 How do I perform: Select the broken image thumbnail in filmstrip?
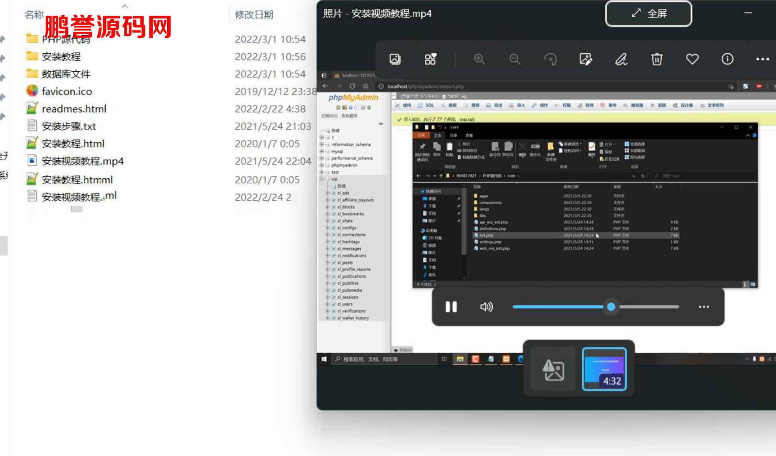(553, 369)
